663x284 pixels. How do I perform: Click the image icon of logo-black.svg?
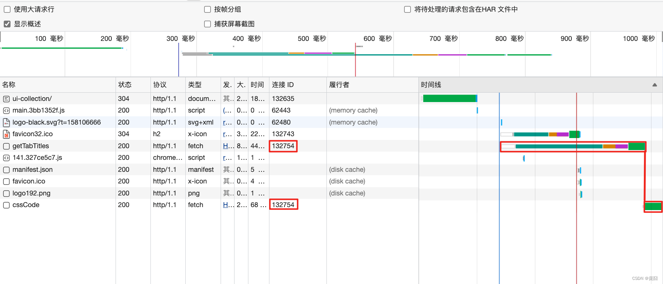pyautogui.click(x=6, y=122)
